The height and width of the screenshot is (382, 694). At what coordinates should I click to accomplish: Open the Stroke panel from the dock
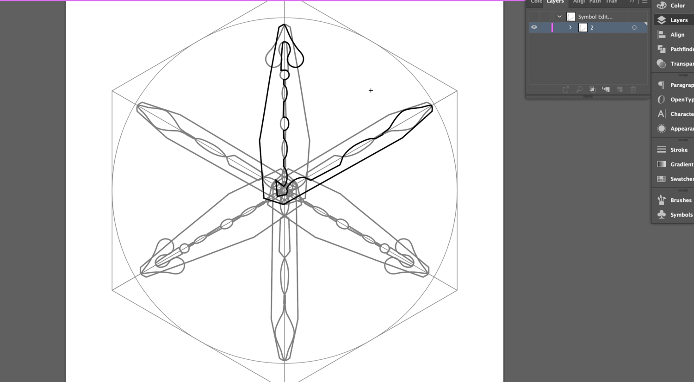pyautogui.click(x=674, y=150)
